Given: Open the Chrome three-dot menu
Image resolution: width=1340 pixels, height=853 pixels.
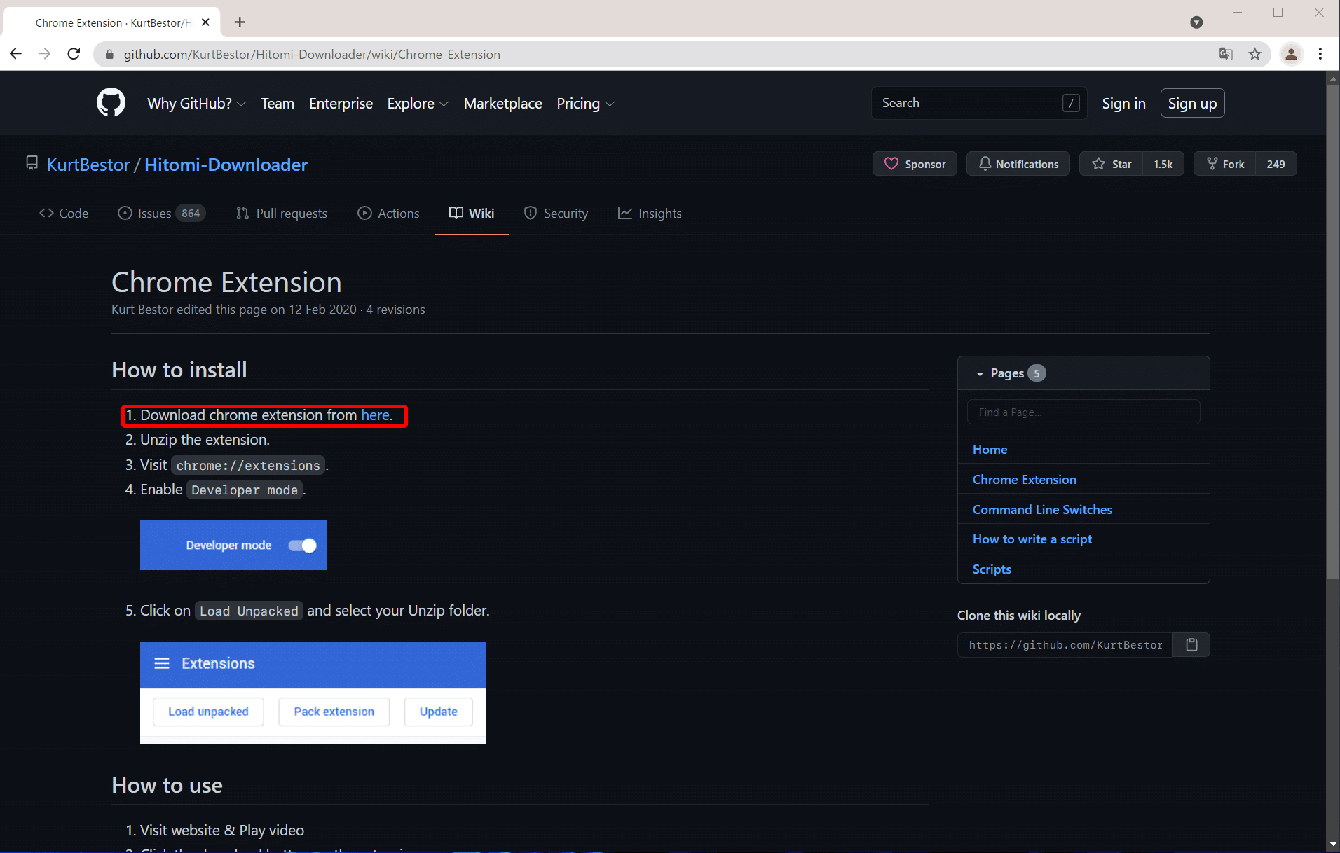Looking at the screenshot, I should 1320,54.
